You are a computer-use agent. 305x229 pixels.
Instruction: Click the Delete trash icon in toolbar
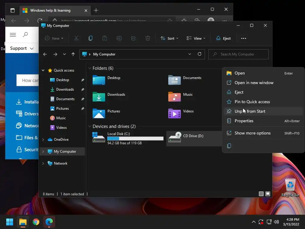pos(148,38)
